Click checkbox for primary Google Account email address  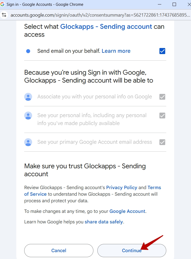(162, 142)
